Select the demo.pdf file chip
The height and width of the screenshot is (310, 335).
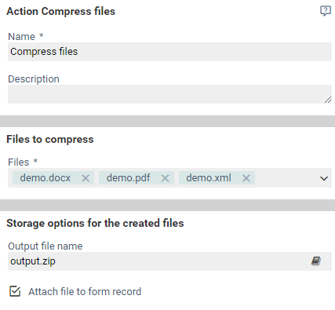click(x=129, y=178)
